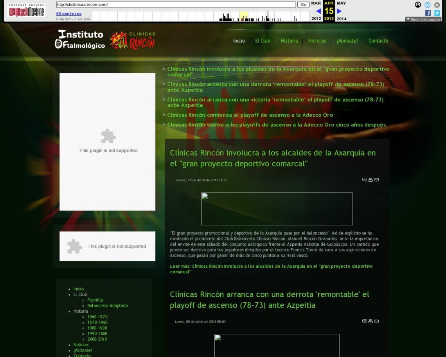This screenshot has height=357, width=446.
Task: Select ¡Abónate! in the sidebar menu
Action: pos(83,350)
